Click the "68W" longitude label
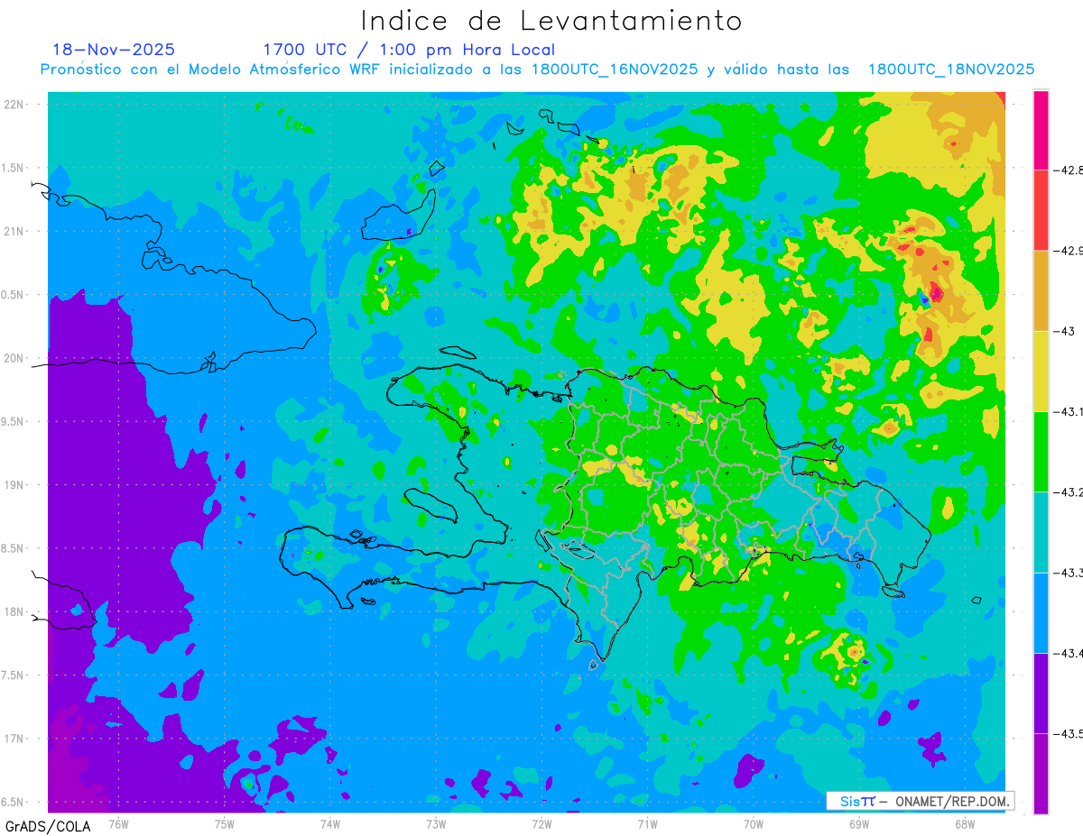1083x836 pixels. [x=964, y=823]
